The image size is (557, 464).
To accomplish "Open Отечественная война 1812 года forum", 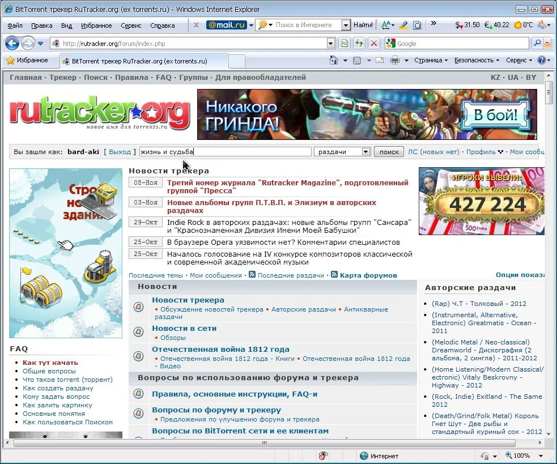I will 220,349.
